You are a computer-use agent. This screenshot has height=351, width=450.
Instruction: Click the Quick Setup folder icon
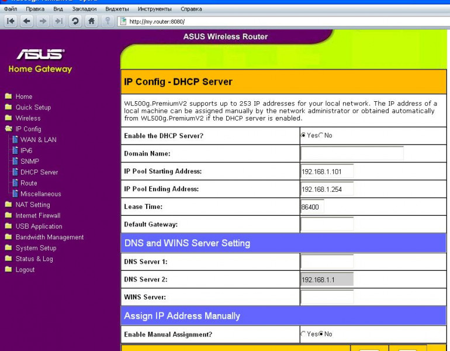(9, 107)
